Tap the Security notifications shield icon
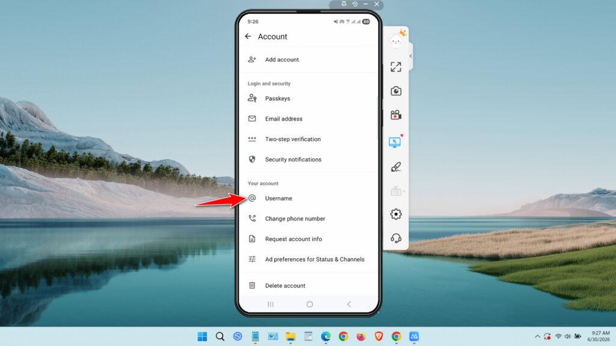The height and width of the screenshot is (346, 616). [252, 159]
